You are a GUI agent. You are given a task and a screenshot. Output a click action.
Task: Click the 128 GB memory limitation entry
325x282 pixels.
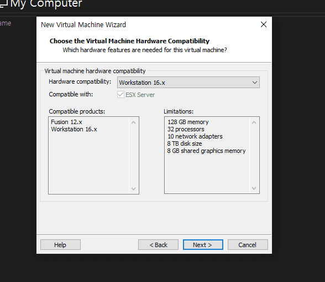[188, 122]
